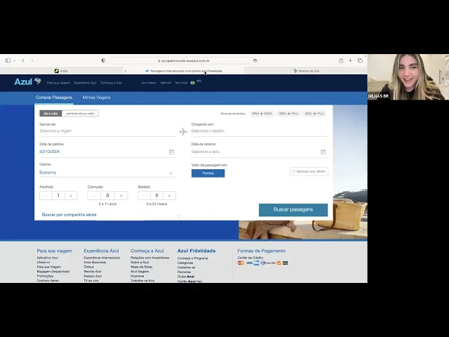The image size is (449, 337).
Task: Open the departure date calendar icon
Action: click(171, 152)
